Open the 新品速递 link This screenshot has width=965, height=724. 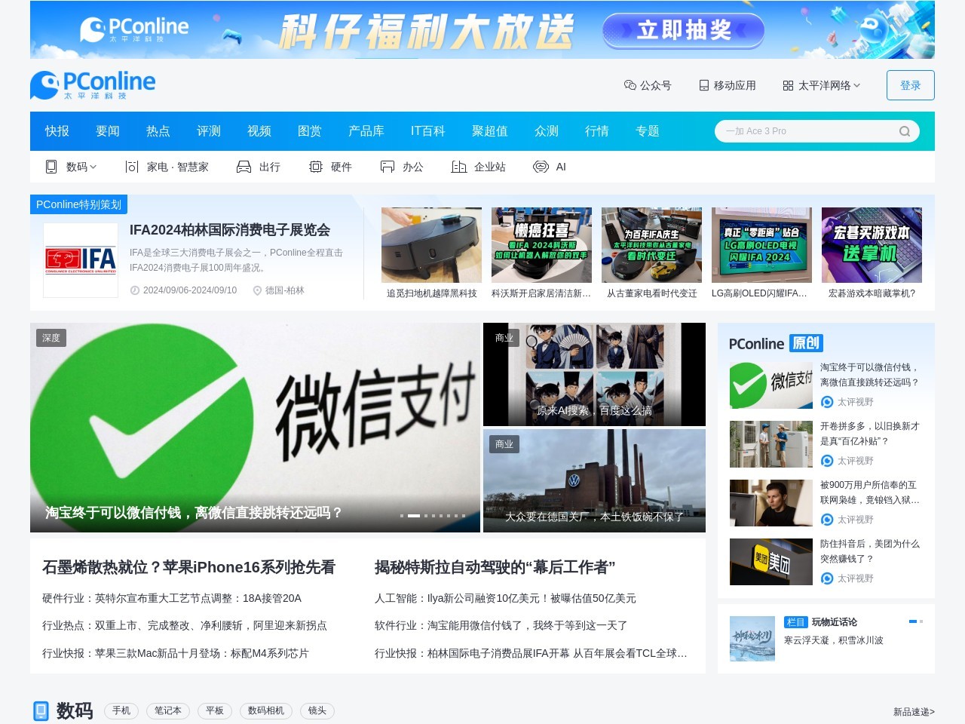pos(913,711)
